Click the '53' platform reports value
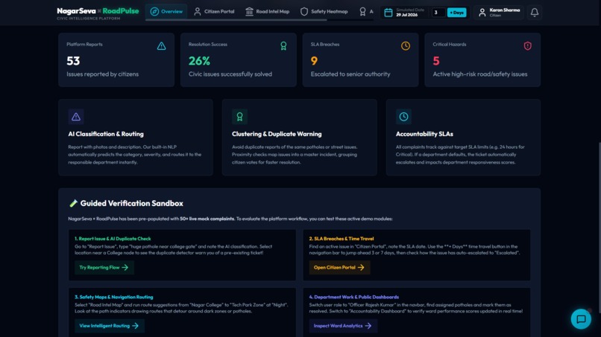 coord(73,61)
